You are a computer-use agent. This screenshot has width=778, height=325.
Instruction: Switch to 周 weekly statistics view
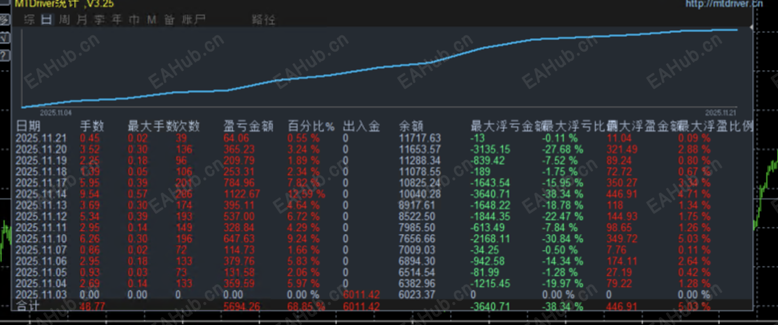(x=64, y=20)
